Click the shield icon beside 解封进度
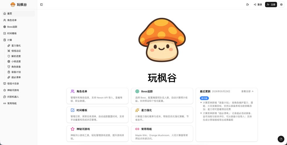Screen dimensions: 287x145 [x=9, y=56]
